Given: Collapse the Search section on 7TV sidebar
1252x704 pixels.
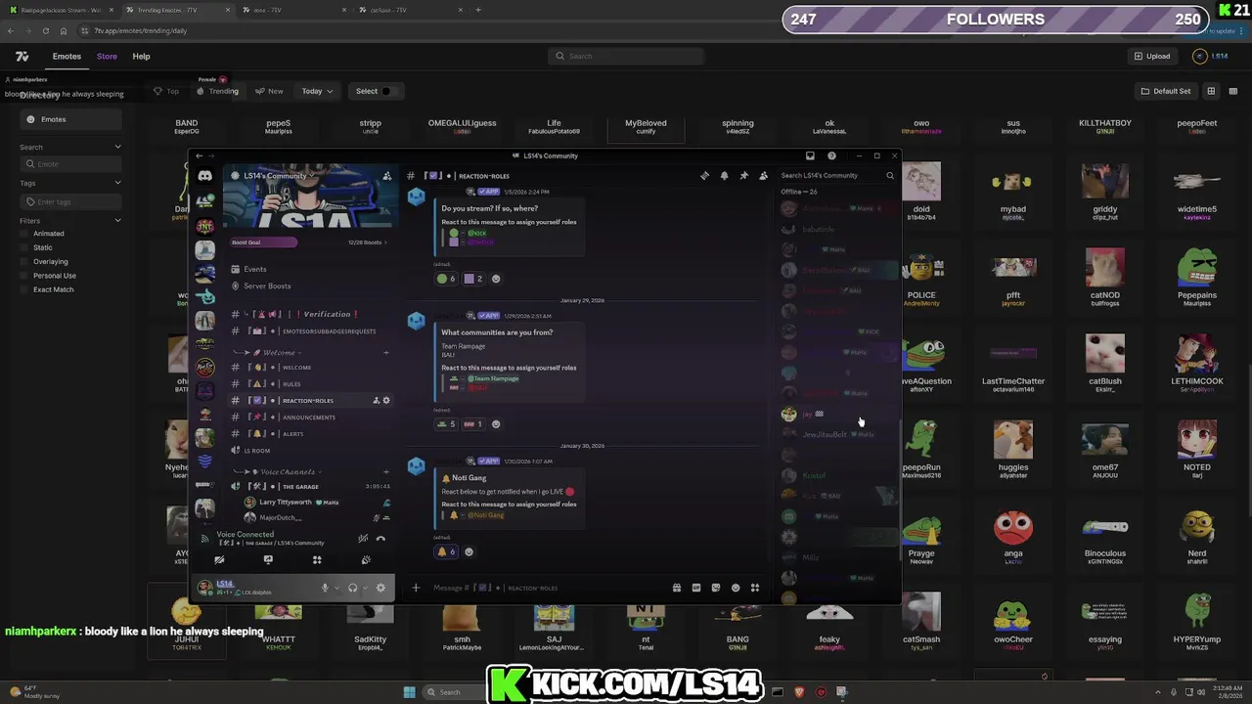Looking at the screenshot, I should [117, 147].
